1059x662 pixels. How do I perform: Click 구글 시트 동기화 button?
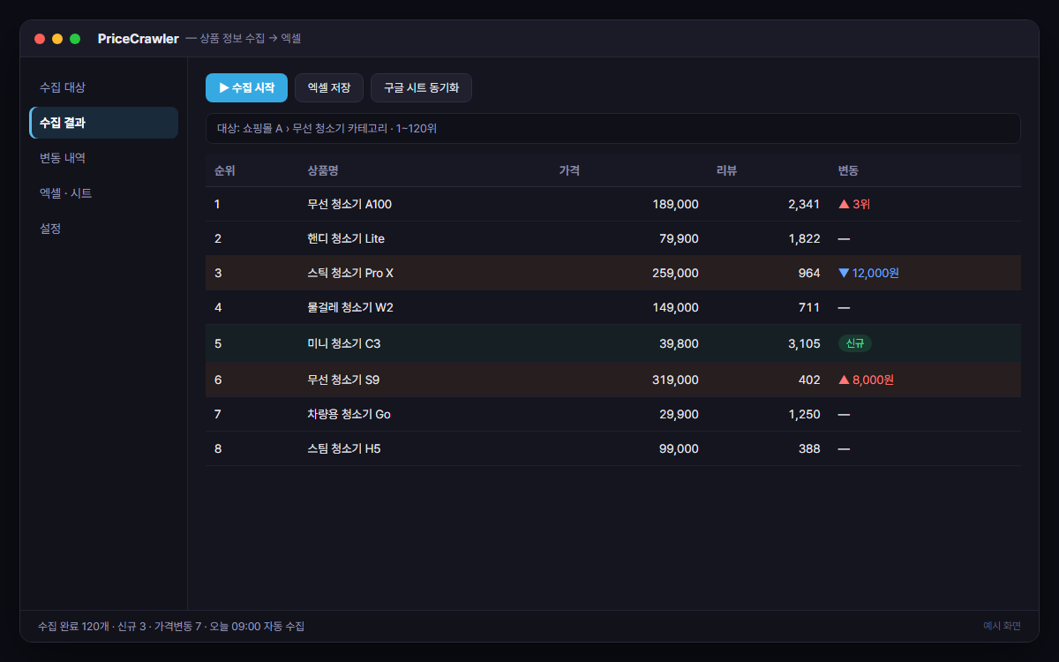(421, 88)
